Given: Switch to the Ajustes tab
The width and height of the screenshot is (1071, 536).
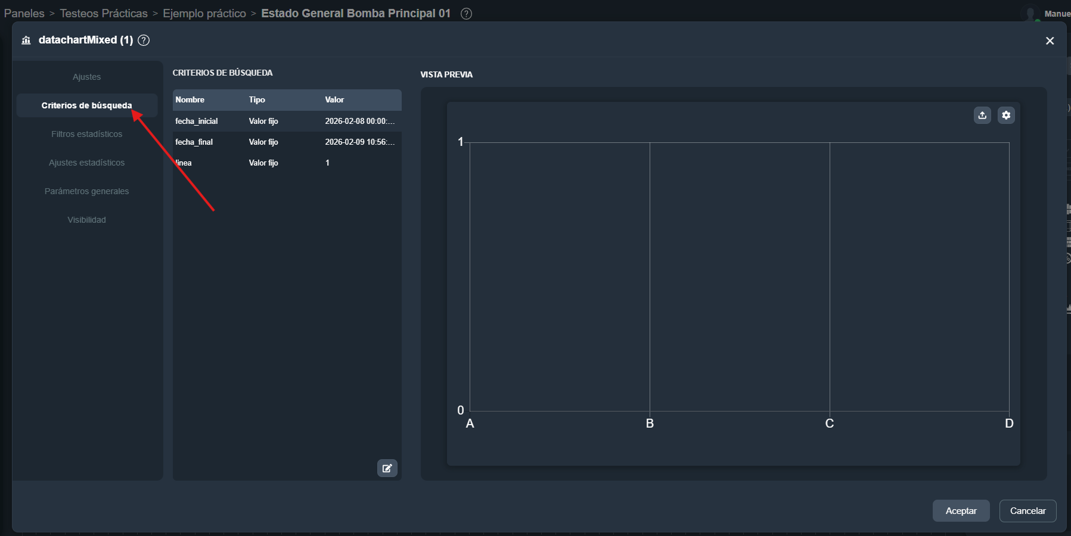Looking at the screenshot, I should coord(87,77).
